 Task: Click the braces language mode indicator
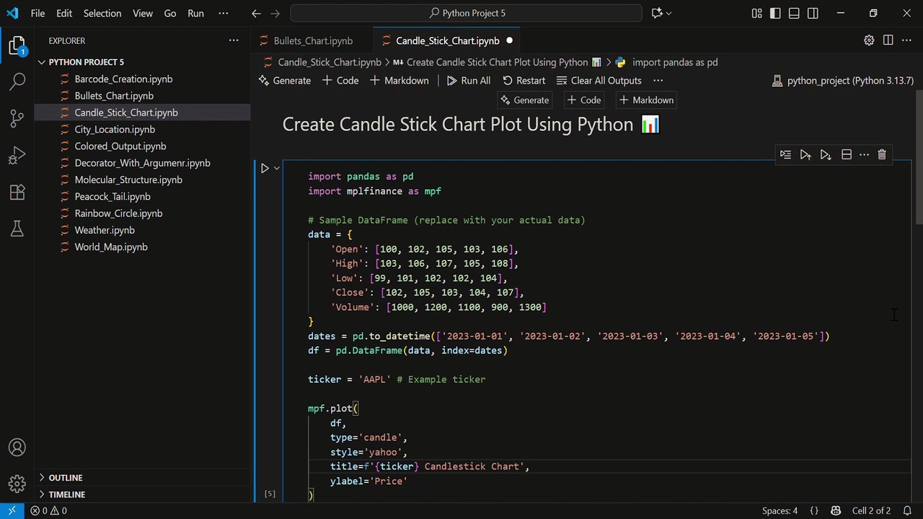[x=814, y=510]
